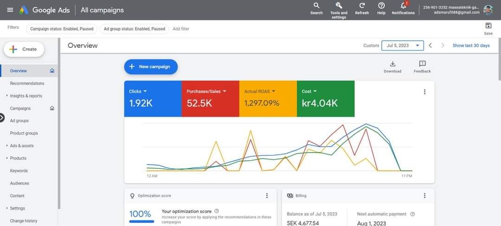Screen dimensions: 501x226
Task: Open the Actual ROAS metric dropdown
Action: [x=259, y=91]
